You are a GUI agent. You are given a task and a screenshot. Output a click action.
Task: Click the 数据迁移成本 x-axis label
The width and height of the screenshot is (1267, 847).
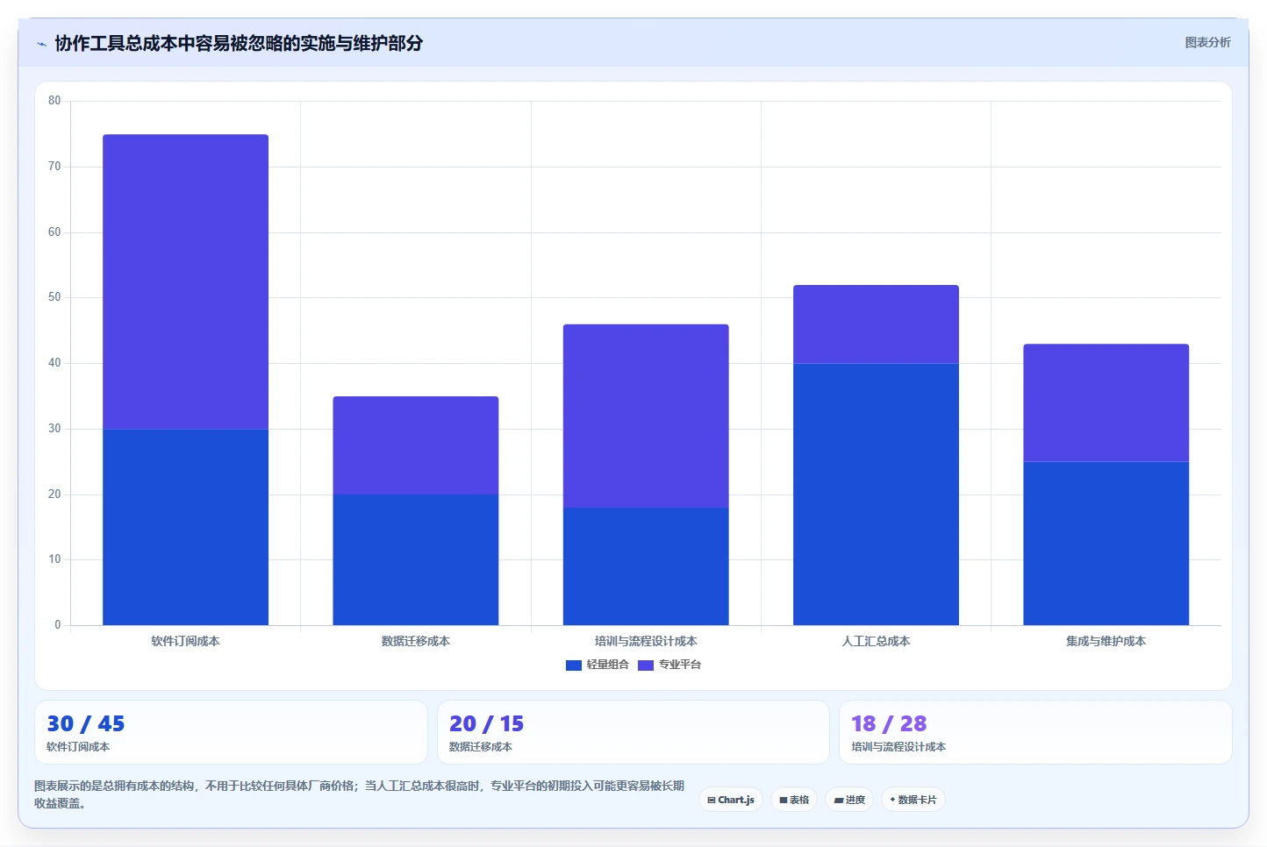pos(416,641)
